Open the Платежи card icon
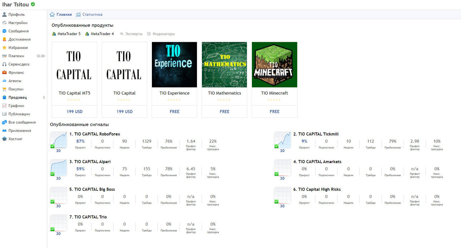Screen dimensions: 461x248 4,56
